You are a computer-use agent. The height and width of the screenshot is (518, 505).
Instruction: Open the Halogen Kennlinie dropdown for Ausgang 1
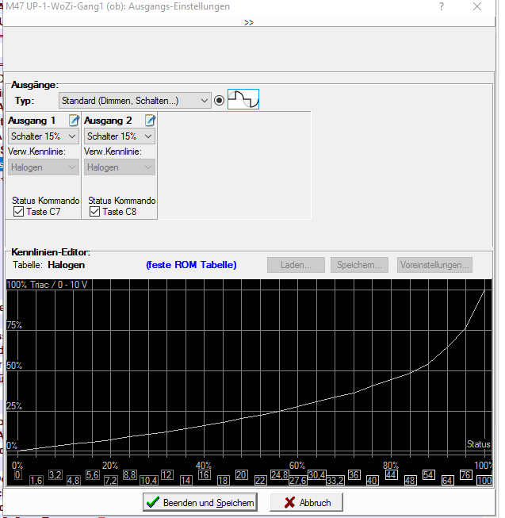pyautogui.click(x=44, y=167)
